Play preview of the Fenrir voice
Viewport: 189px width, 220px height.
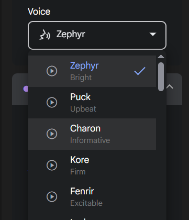pyautogui.click(x=52, y=197)
